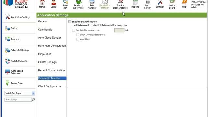The width and height of the screenshot is (208, 117).
Task: Enable the Bandwidth Monitor checkbox
Action: (x=70, y=22)
